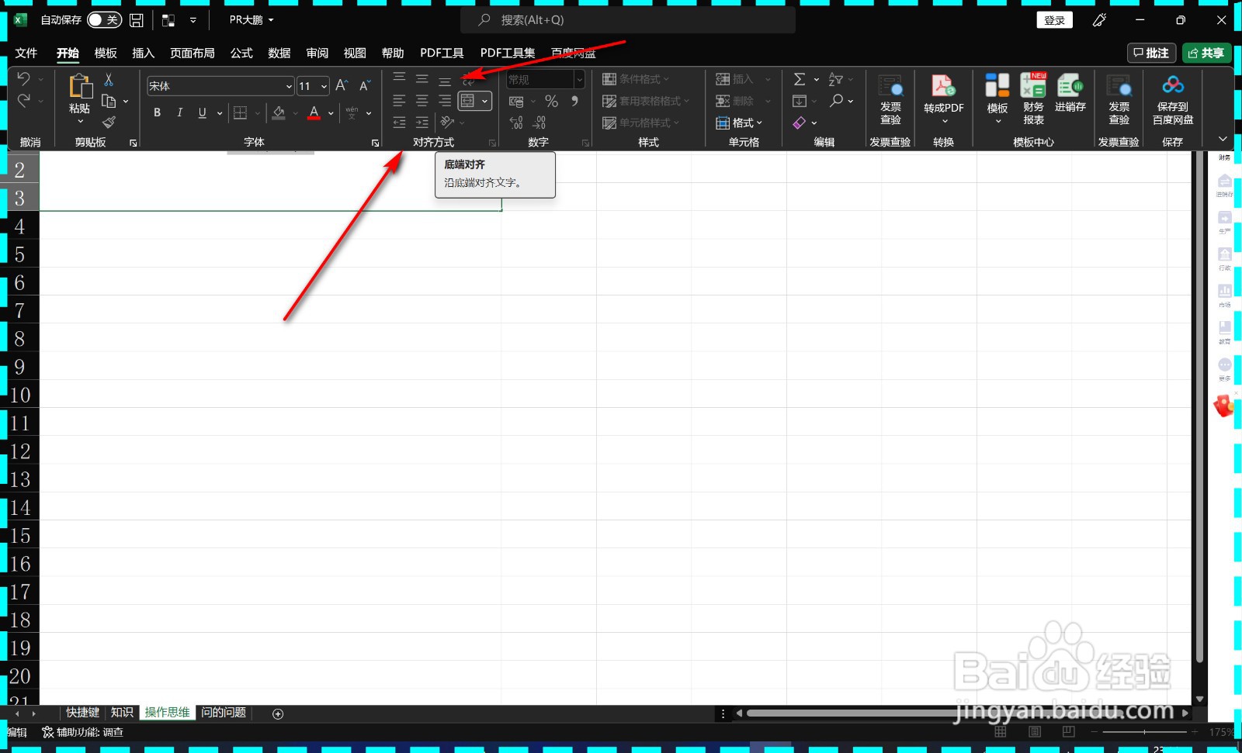Click the font color red A swatch
The width and height of the screenshot is (1242, 753).
click(314, 112)
